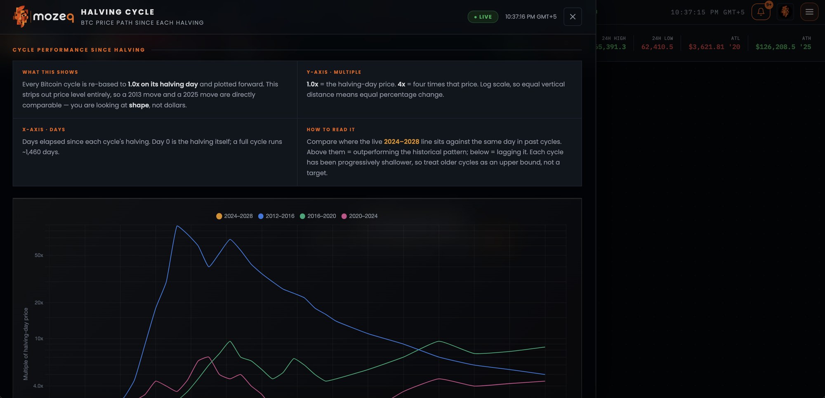Image resolution: width=825 pixels, height=398 pixels.
Task: Click the highest peak of the blue 2012–2016 line
Action: pos(177,226)
